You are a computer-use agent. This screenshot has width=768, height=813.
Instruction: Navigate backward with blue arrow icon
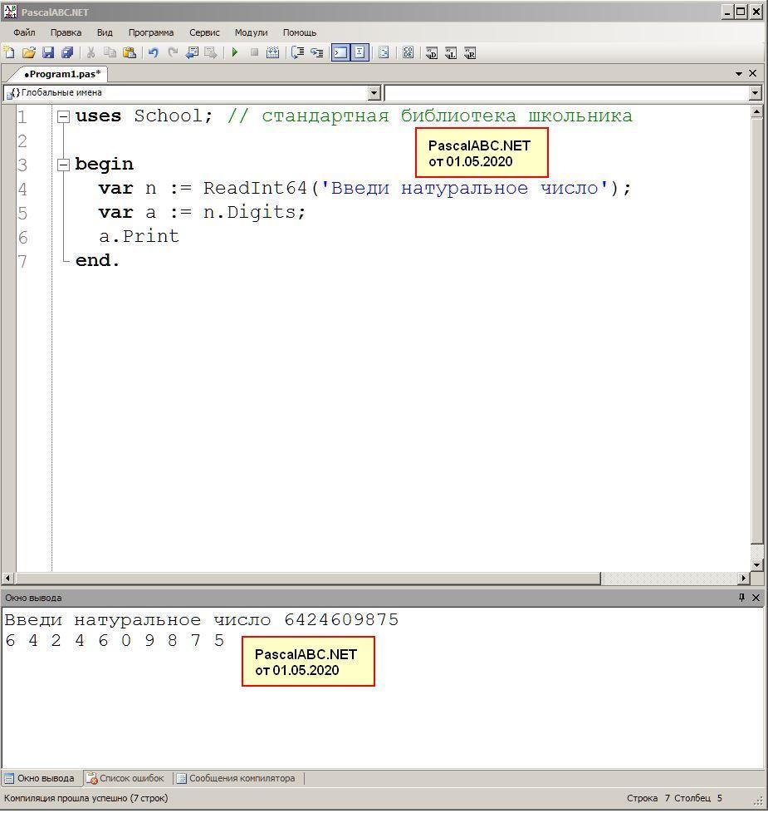pos(192,52)
